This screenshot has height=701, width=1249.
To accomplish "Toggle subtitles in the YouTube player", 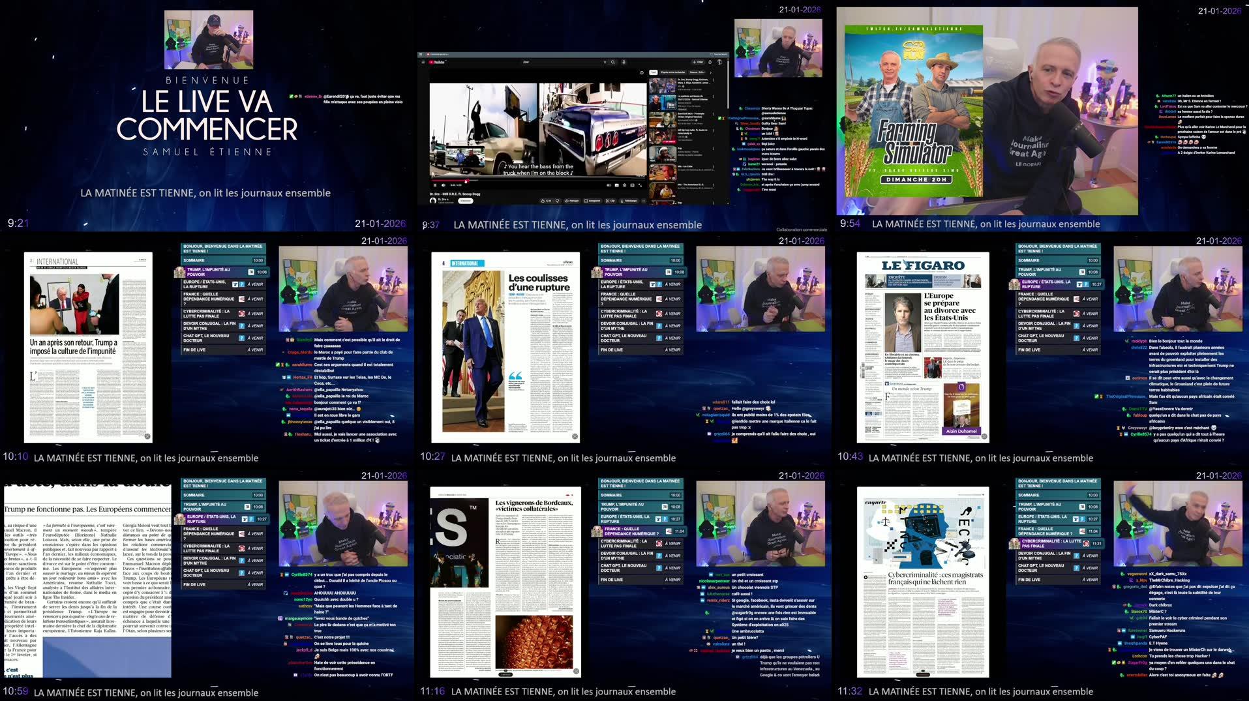I will (616, 185).
